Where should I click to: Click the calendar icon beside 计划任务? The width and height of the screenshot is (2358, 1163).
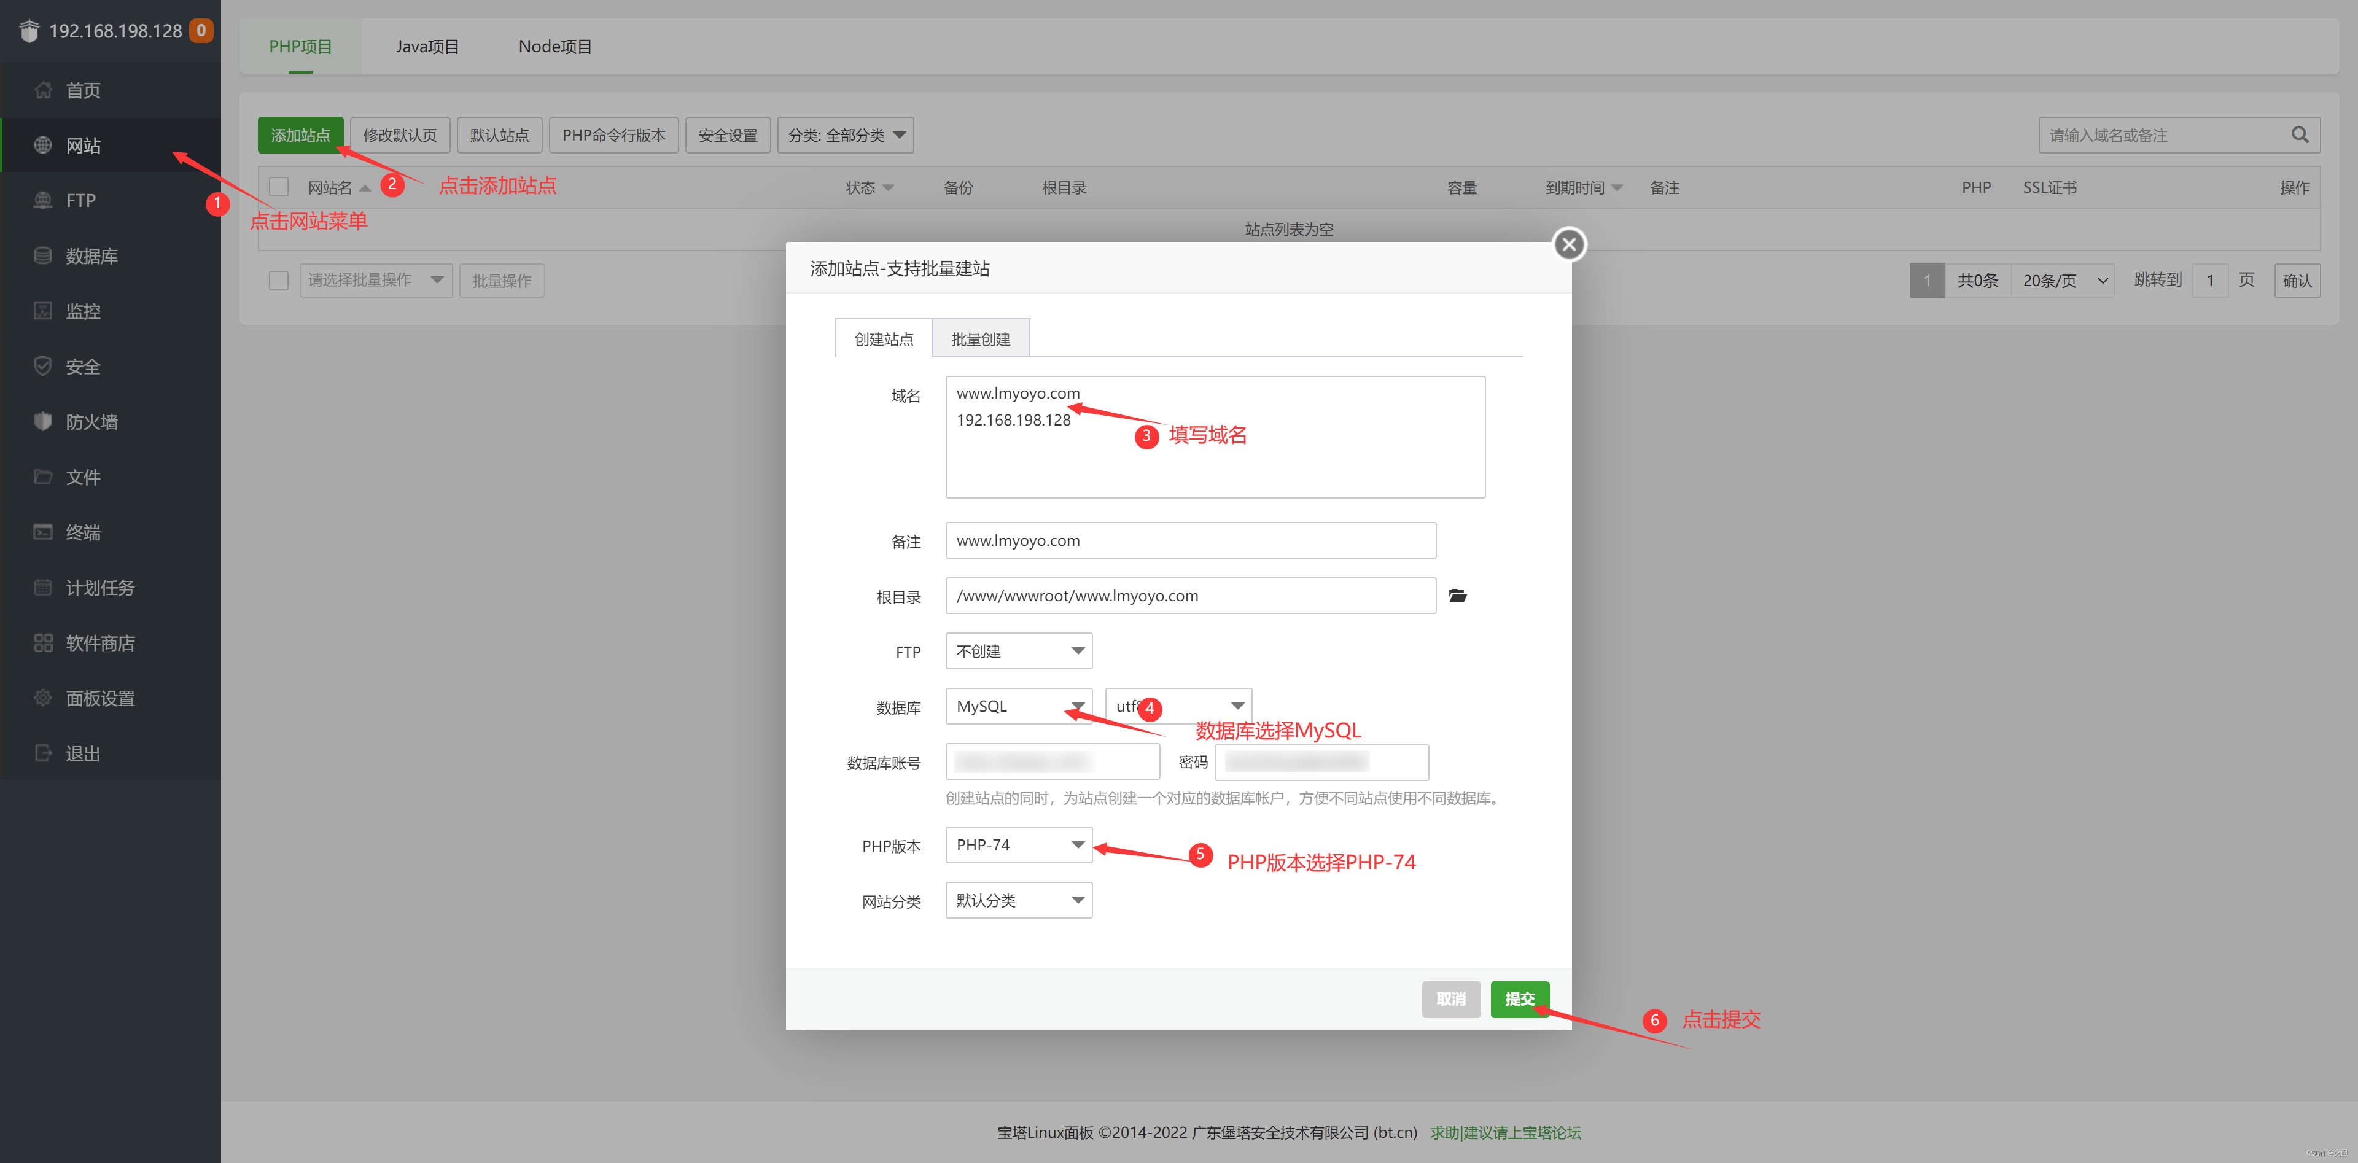(43, 588)
